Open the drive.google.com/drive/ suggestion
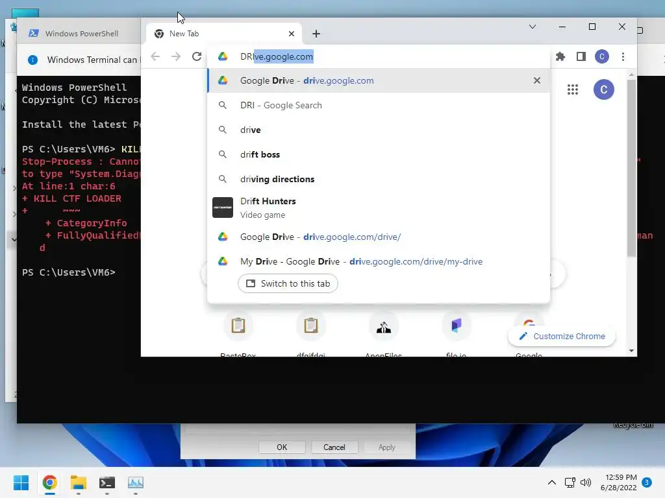 pyautogui.click(x=379, y=237)
